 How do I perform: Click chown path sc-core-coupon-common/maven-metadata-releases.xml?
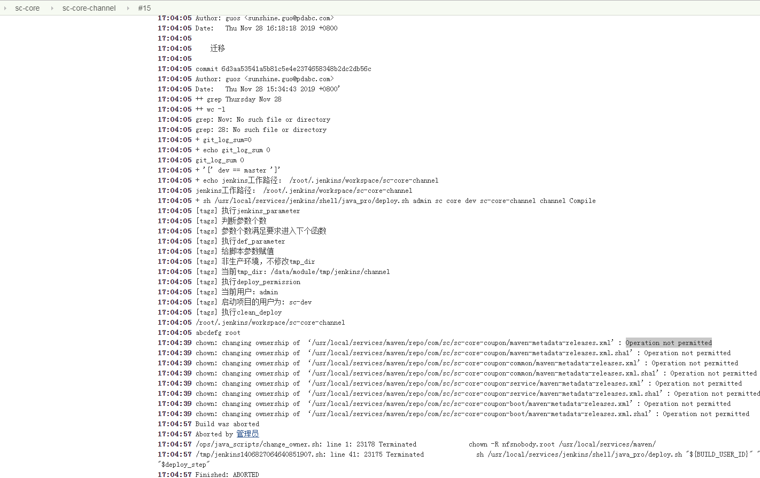(474, 363)
